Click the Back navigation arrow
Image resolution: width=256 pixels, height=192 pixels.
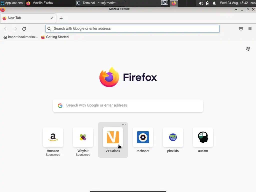pos(6,29)
